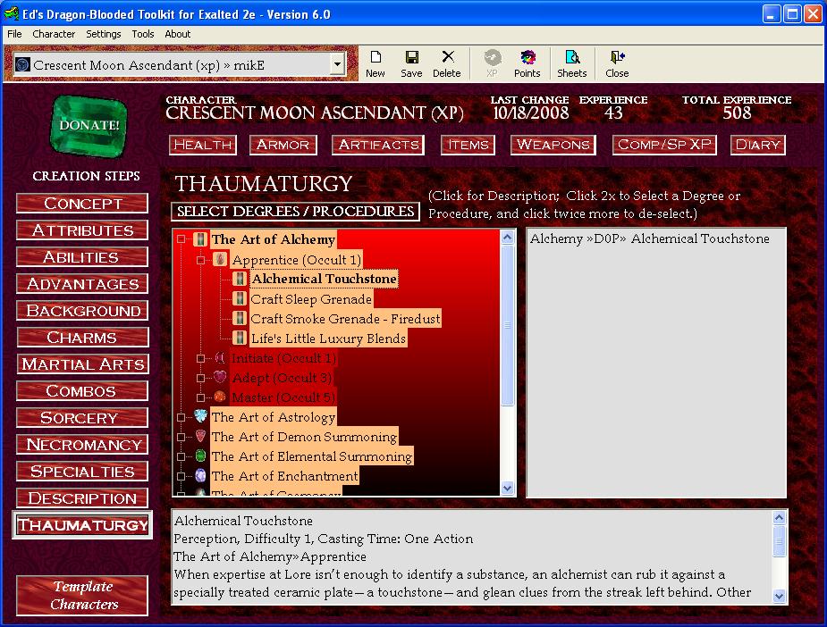Click the Save floppy disk icon
This screenshot has width=827, height=627.
pyautogui.click(x=411, y=57)
